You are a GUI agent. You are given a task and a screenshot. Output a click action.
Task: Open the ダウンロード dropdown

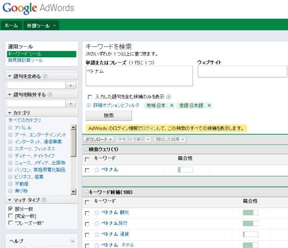[98, 139]
